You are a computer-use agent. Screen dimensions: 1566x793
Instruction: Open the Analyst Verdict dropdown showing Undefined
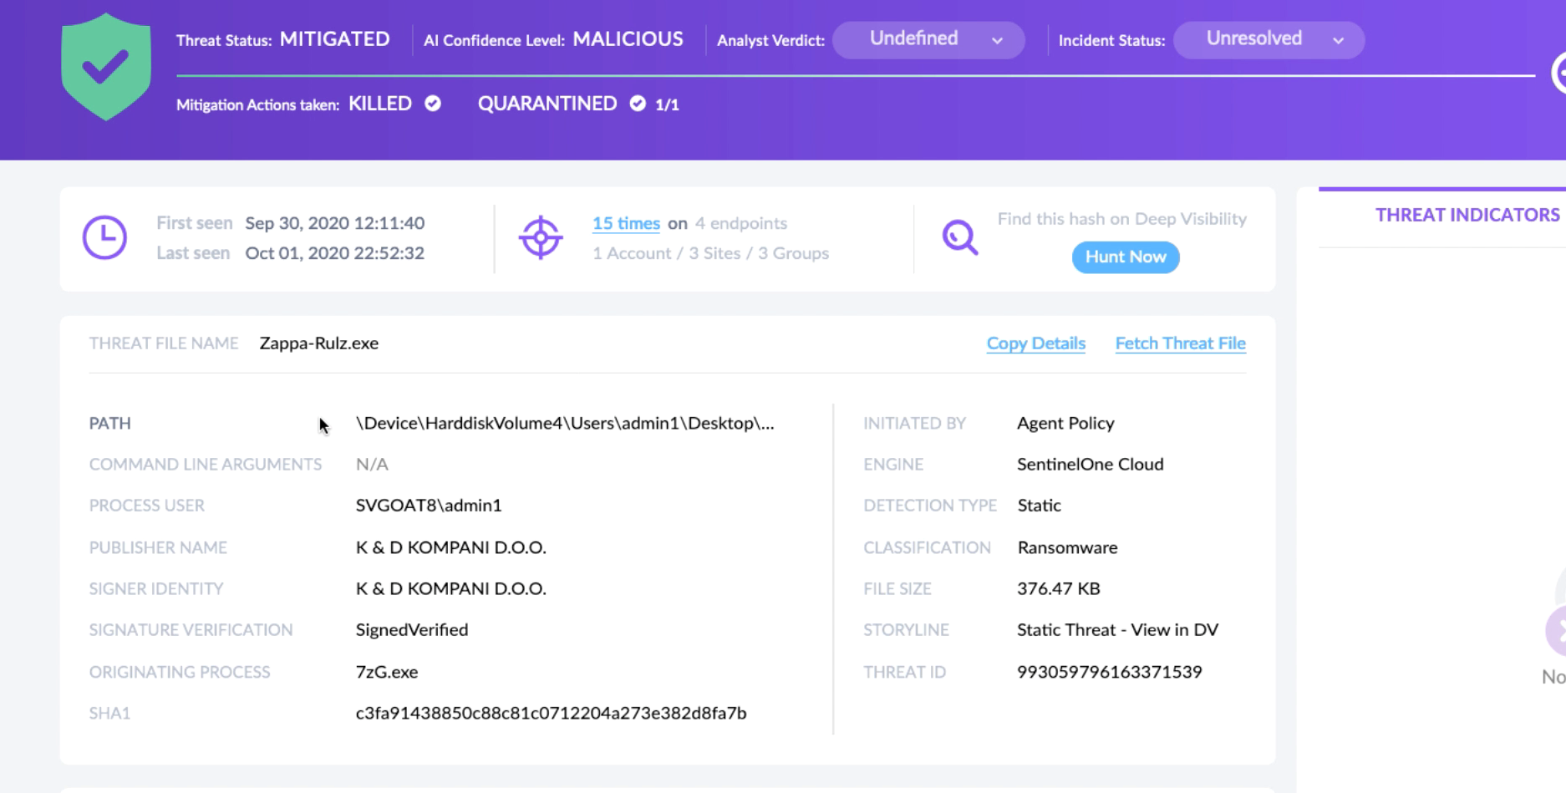coord(928,38)
